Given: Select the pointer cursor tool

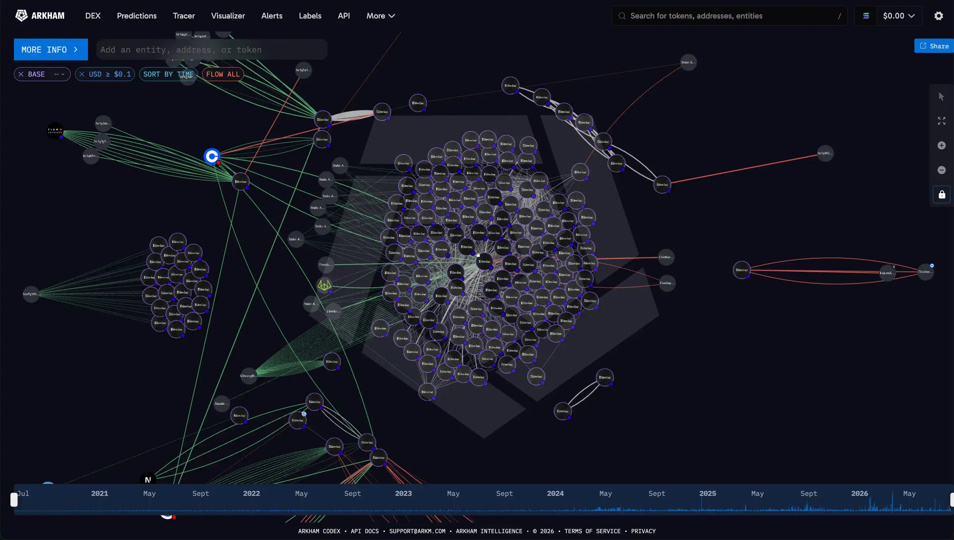Looking at the screenshot, I should point(941,96).
